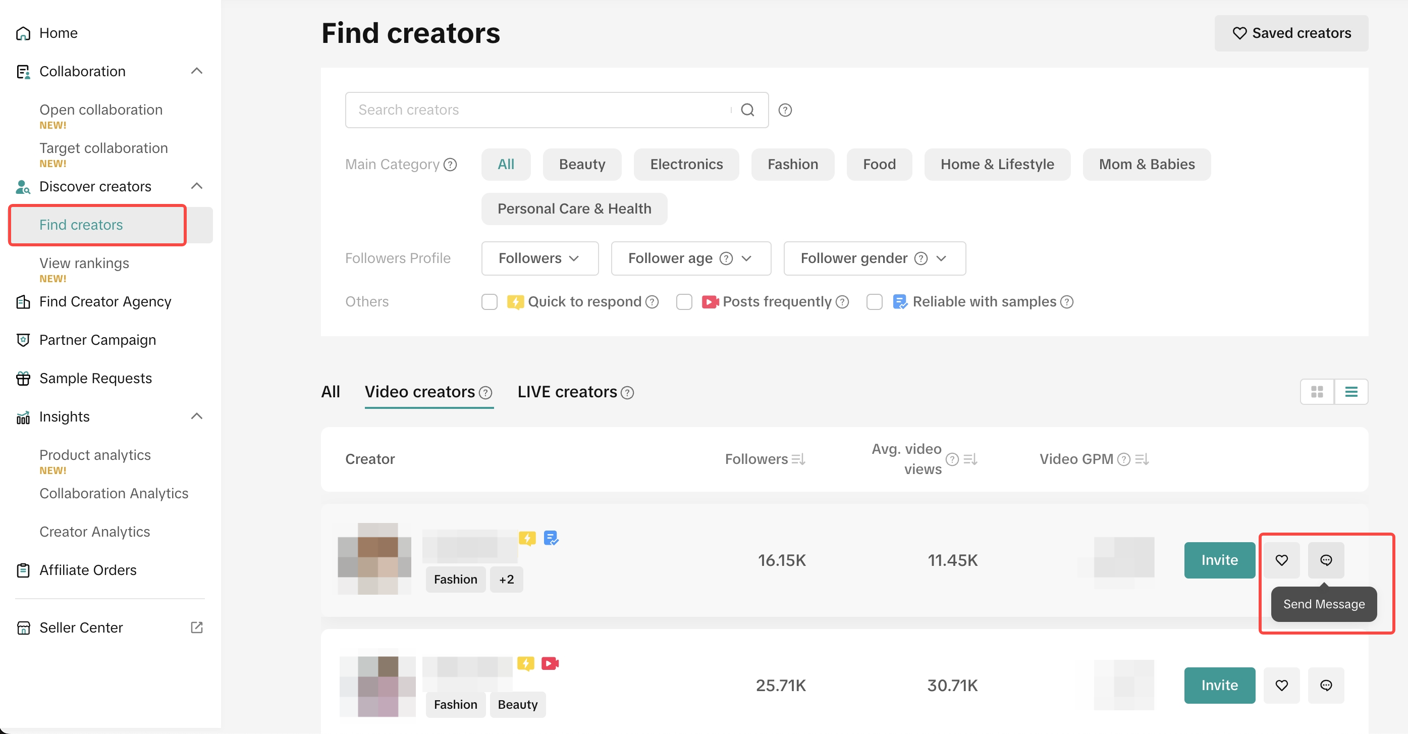Enable Quick to respond checkbox
The image size is (1408, 734).
(x=489, y=302)
